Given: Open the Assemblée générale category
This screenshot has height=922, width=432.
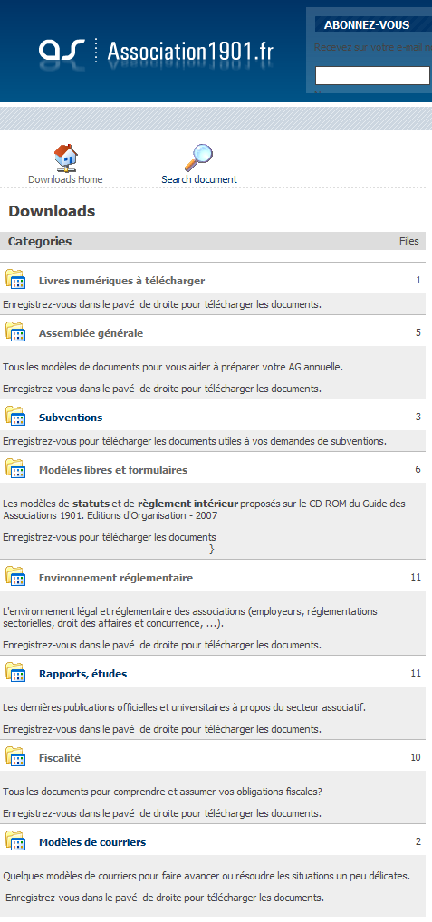Looking at the screenshot, I should coord(91,333).
